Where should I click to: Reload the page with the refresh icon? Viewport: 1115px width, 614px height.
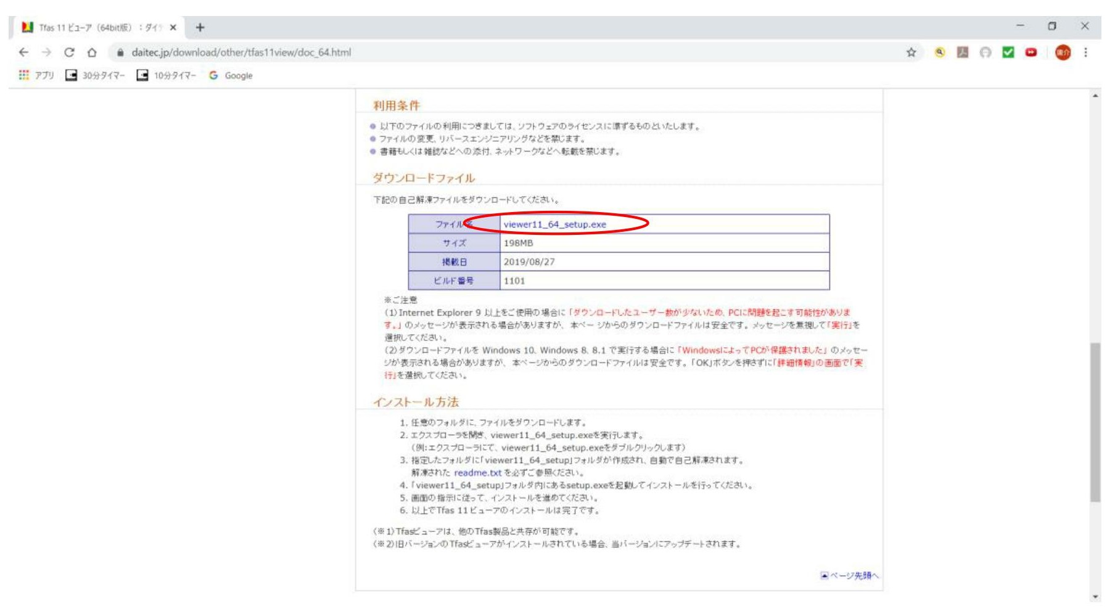point(69,52)
